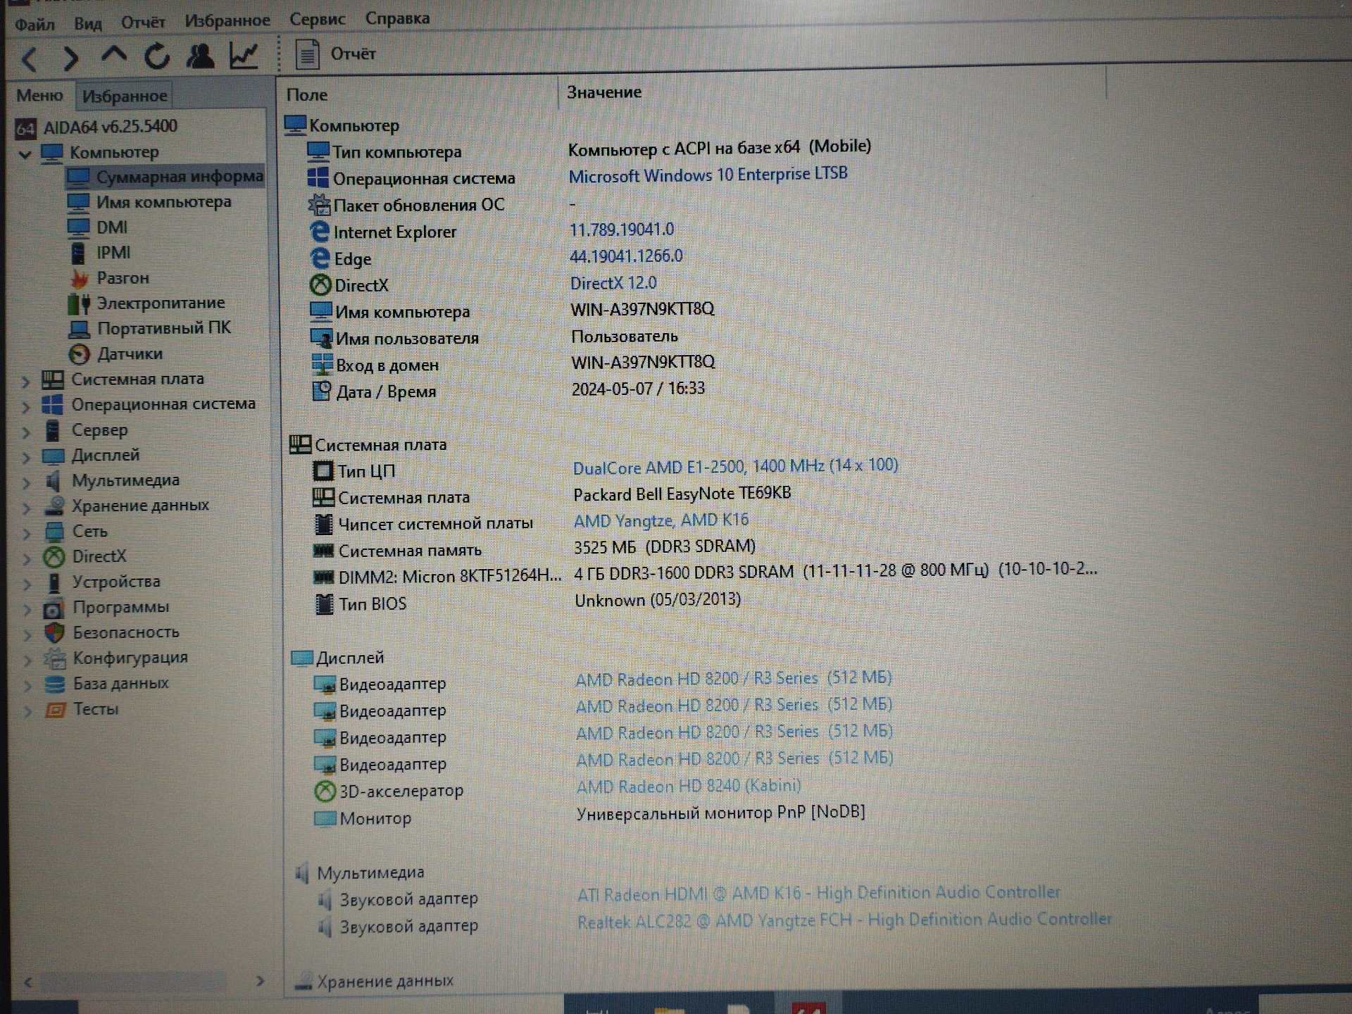Click Пакет обновления ОС row icon

pyautogui.click(x=319, y=205)
